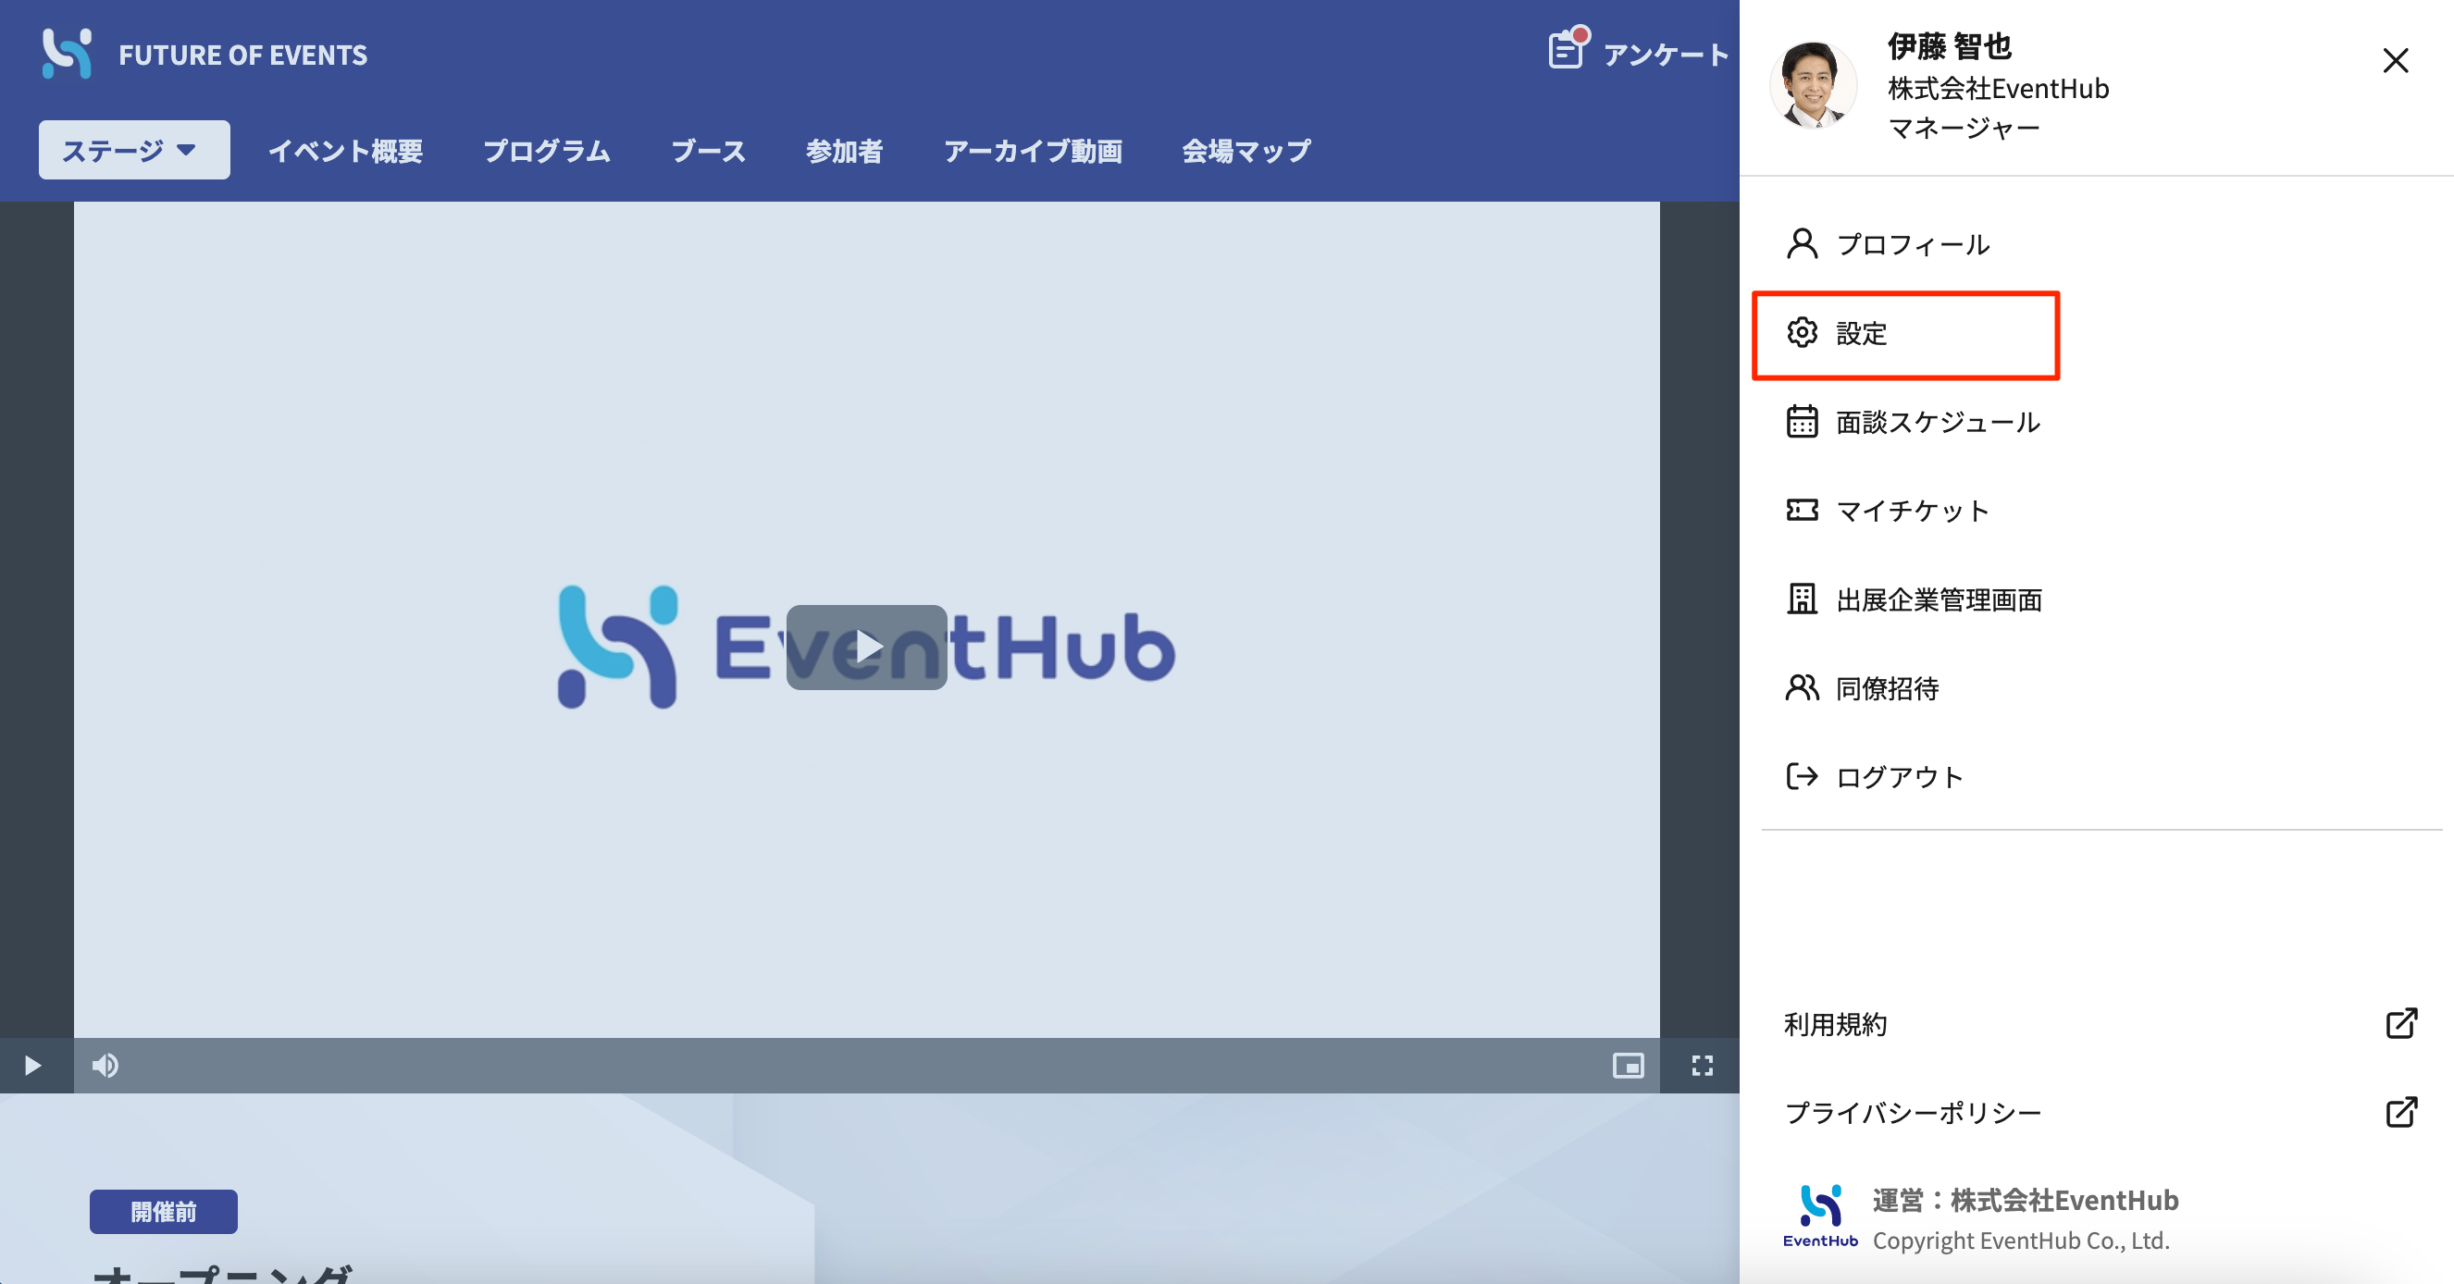Open プライバシーポリシー external link icon

[2401, 1112]
